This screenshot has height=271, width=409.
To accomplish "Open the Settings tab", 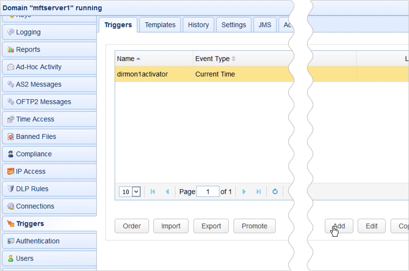I will [x=234, y=25].
